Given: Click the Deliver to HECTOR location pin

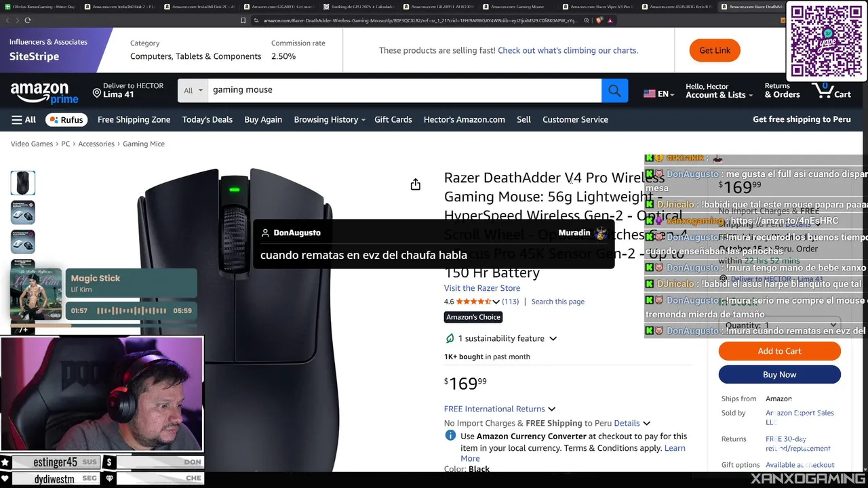Looking at the screenshot, I should [x=97, y=93].
